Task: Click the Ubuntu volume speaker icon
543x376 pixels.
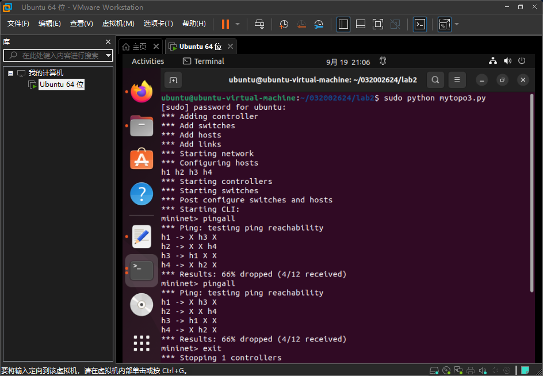Action: coord(508,62)
